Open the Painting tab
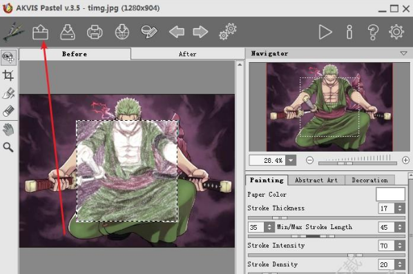Viewport: 413px width, 274px height. tap(267, 180)
